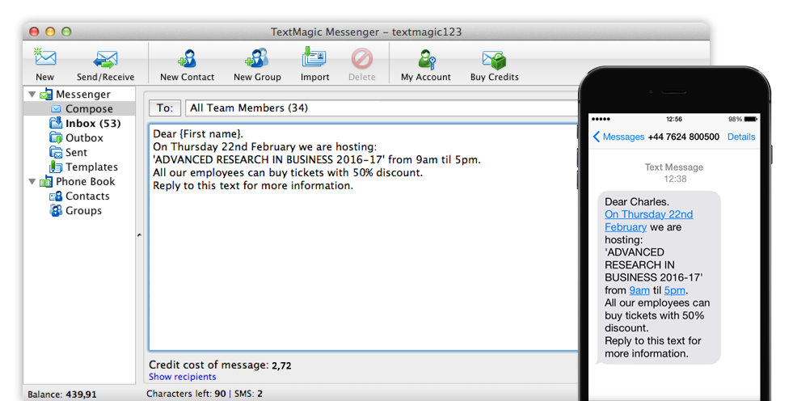Click the Import toolbar icon
The image size is (793, 401).
pos(314,57)
